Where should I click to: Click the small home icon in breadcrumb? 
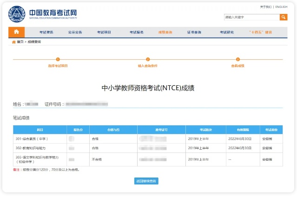click(x=14, y=42)
